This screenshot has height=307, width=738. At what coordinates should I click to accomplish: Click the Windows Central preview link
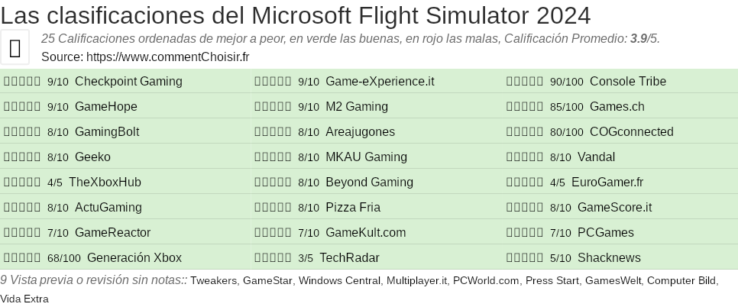[339, 281]
